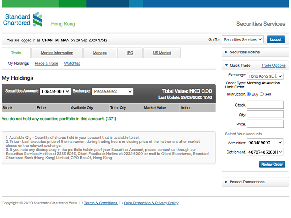Click into the Price input field

265,124
